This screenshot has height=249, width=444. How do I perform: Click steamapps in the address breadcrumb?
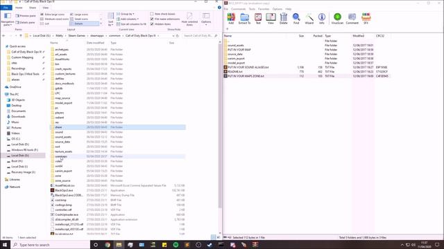[x=97, y=36]
